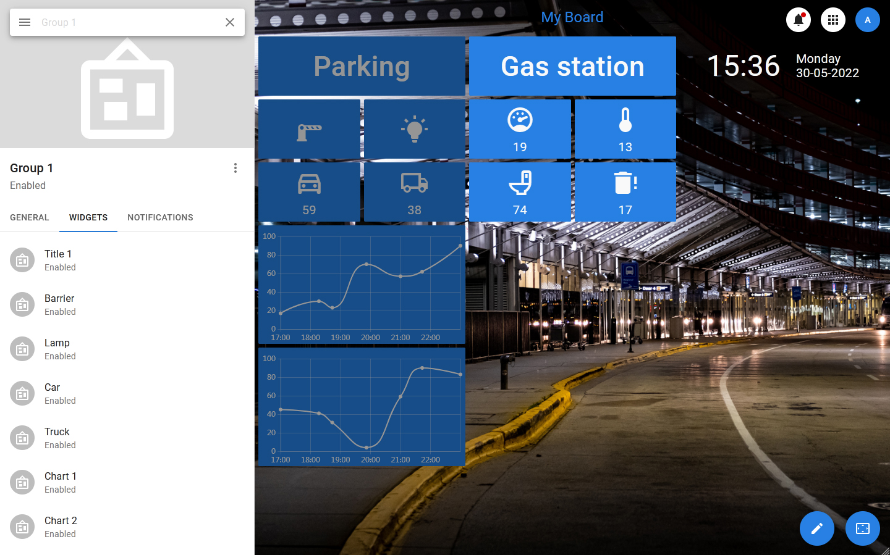This screenshot has height=555, width=890.
Task: Select the Widgets tab
Action: click(88, 217)
